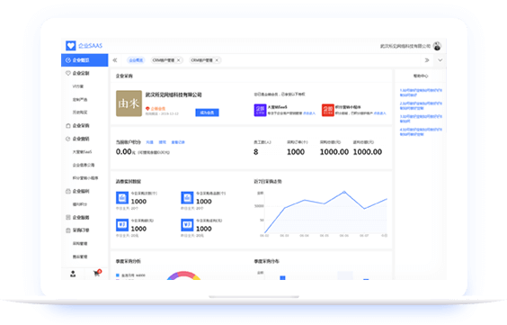Click the blue button next to membership info
The width and height of the screenshot is (507, 325).
207,113
